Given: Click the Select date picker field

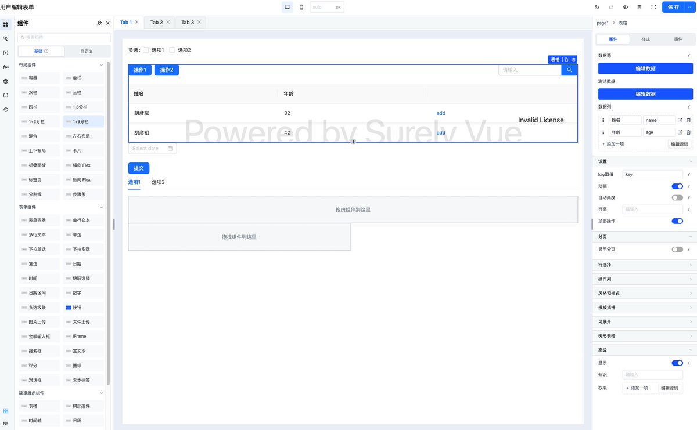Looking at the screenshot, I should 152,149.
